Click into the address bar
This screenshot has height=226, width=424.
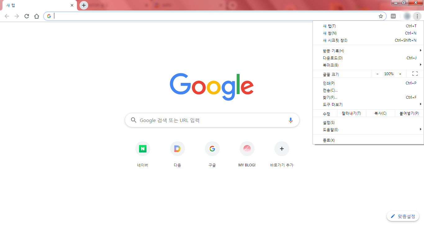(215, 16)
